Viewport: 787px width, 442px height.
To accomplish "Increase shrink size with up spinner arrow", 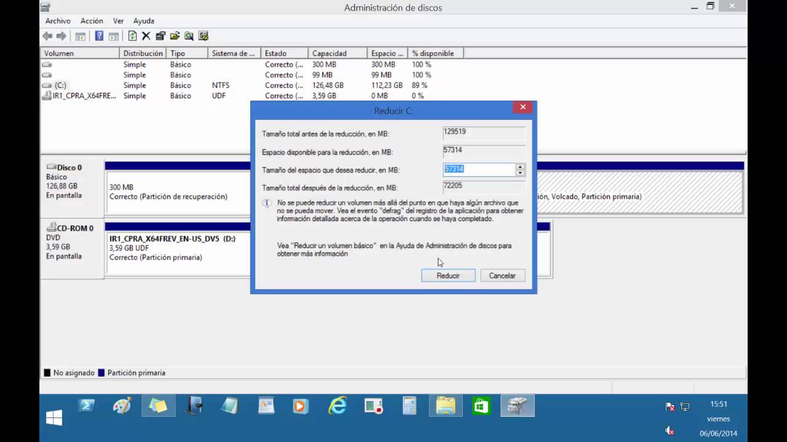I will [520, 166].
